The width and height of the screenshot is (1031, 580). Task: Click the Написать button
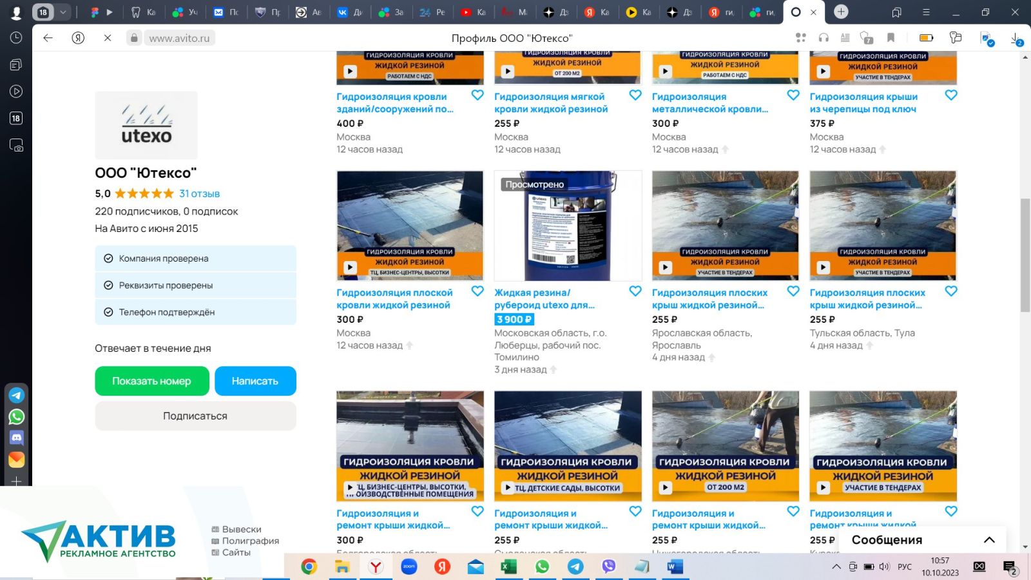pos(255,381)
